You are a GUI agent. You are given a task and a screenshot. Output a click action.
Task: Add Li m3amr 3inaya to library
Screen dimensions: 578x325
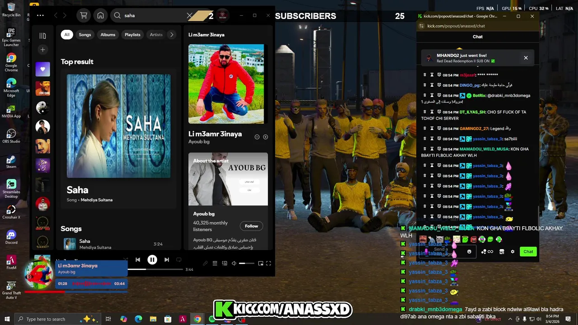coord(266,137)
